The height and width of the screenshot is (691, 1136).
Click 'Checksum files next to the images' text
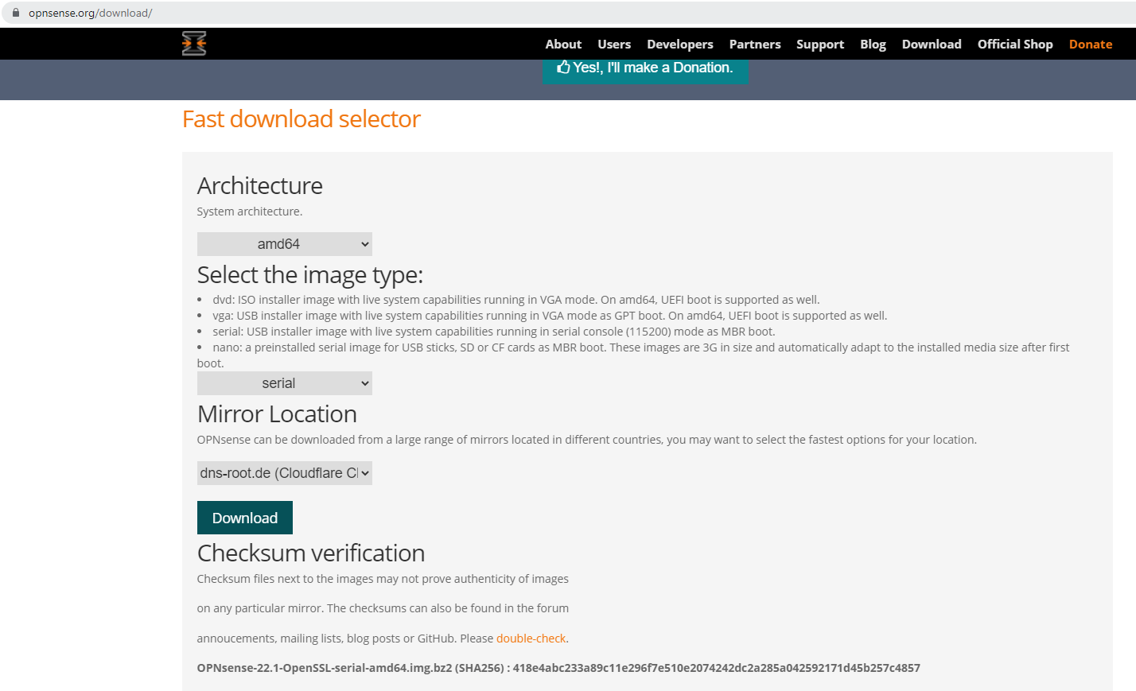(x=383, y=579)
